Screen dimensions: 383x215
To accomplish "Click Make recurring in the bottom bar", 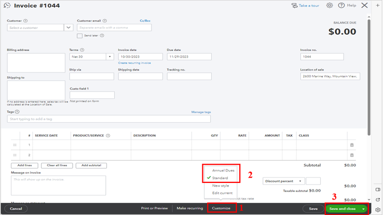I will point(190,208).
